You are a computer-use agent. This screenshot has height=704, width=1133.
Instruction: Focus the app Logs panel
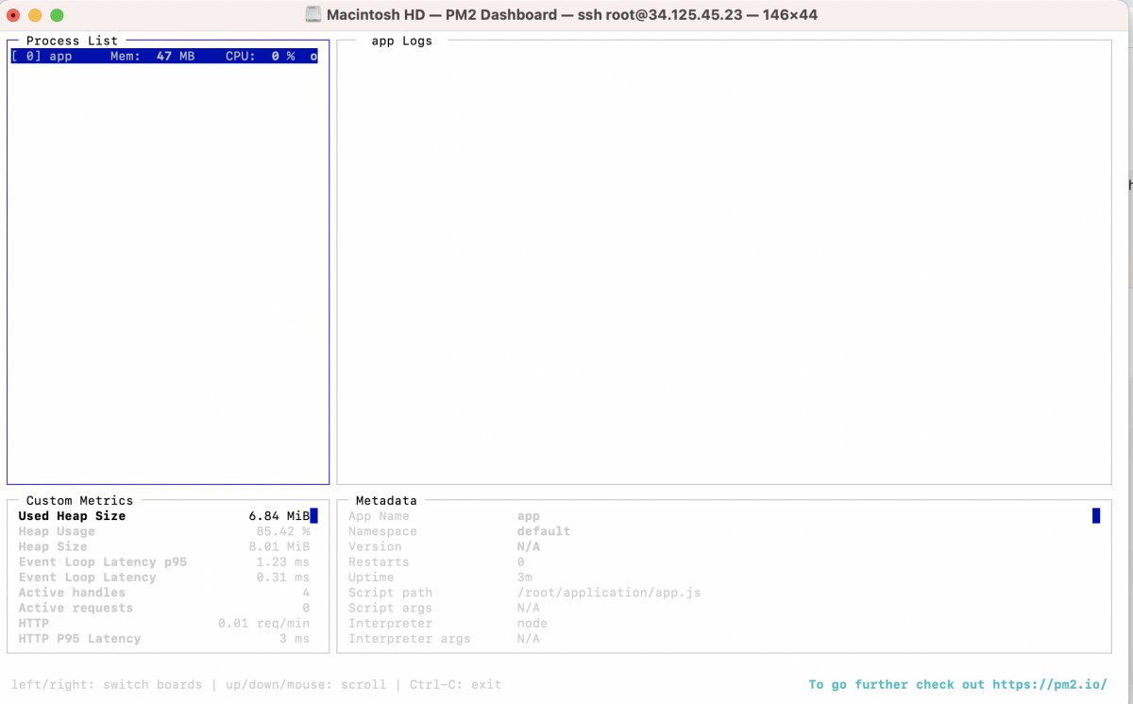(x=724, y=262)
